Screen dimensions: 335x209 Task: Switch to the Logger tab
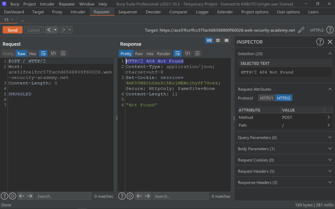(x=202, y=12)
